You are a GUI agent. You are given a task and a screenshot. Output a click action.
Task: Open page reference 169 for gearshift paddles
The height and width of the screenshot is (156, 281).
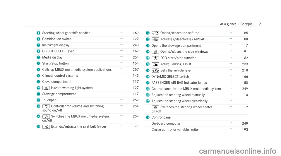click(x=136, y=33)
